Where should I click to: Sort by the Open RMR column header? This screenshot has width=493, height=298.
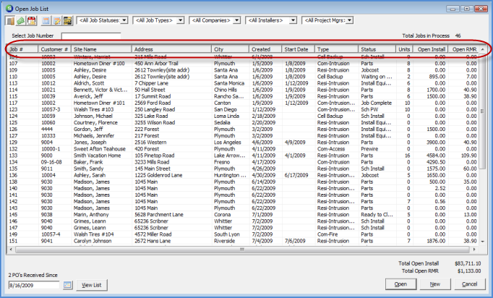coord(464,49)
